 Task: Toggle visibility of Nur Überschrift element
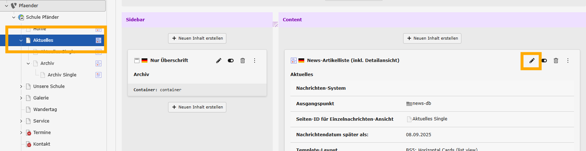tap(231, 61)
